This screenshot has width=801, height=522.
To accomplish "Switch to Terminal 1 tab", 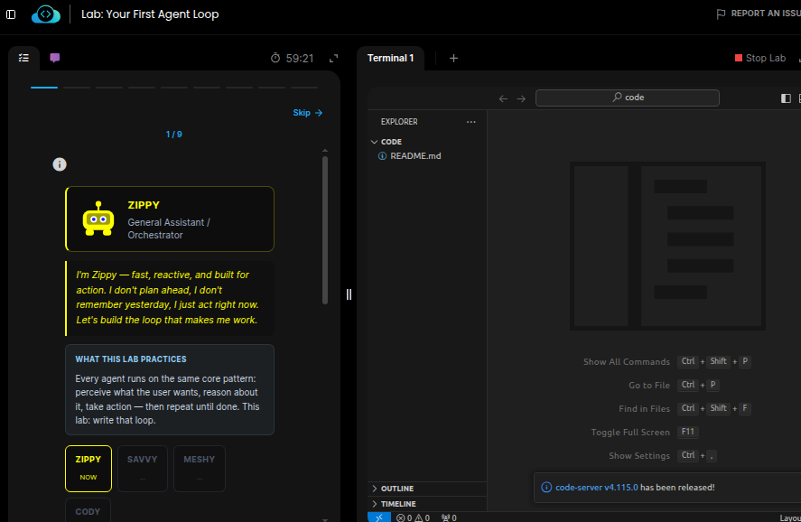I will (x=391, y=58).
